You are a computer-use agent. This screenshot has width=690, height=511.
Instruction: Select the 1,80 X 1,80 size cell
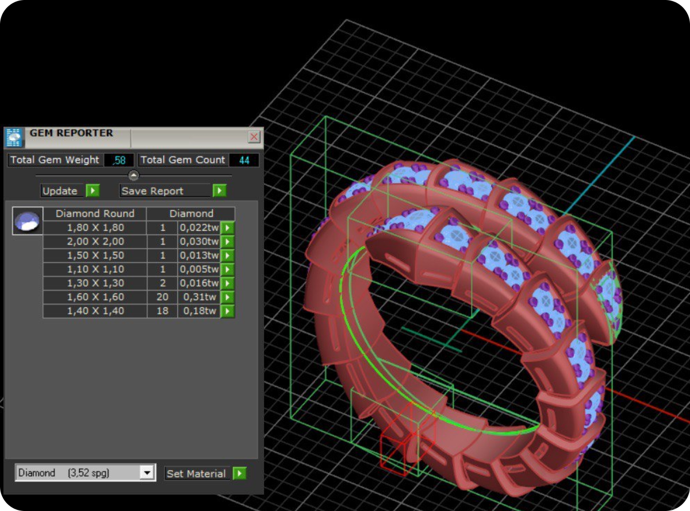[x=95, y=227]
